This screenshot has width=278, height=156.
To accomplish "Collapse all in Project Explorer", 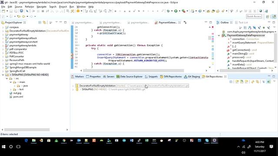I will (x=40, y=23).
